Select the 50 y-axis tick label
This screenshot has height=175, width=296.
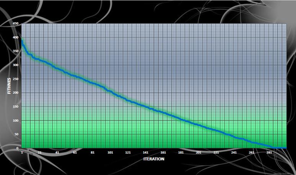16,134
